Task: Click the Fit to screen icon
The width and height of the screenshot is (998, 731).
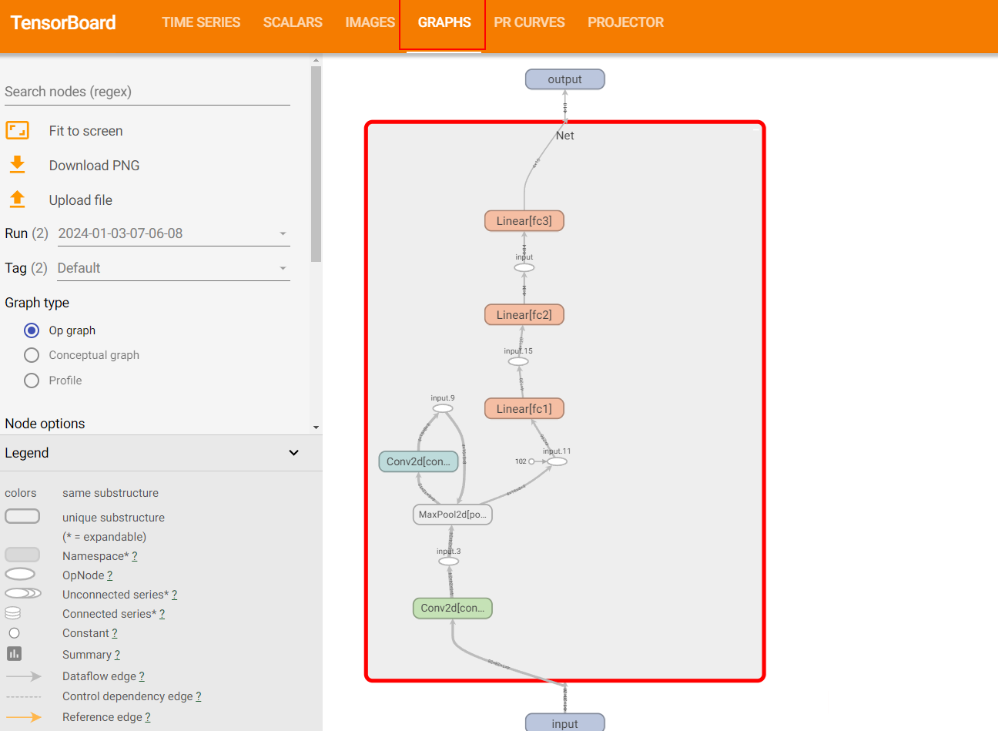Action: (17, 130)
